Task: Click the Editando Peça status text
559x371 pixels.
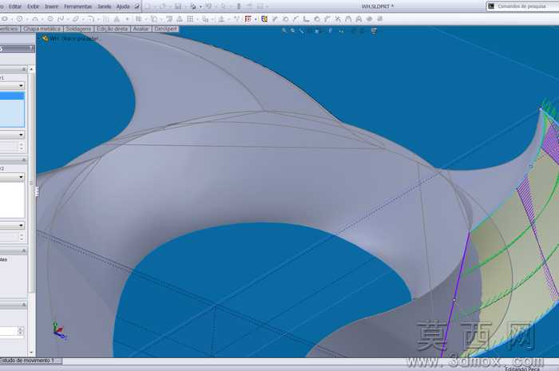Action: [x=522, y=369]
